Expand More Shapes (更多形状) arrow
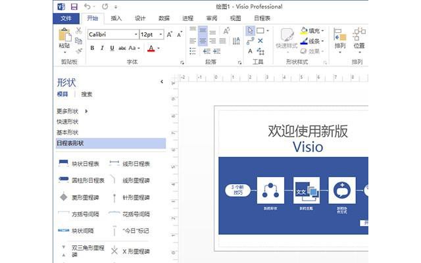 point(86,111)
